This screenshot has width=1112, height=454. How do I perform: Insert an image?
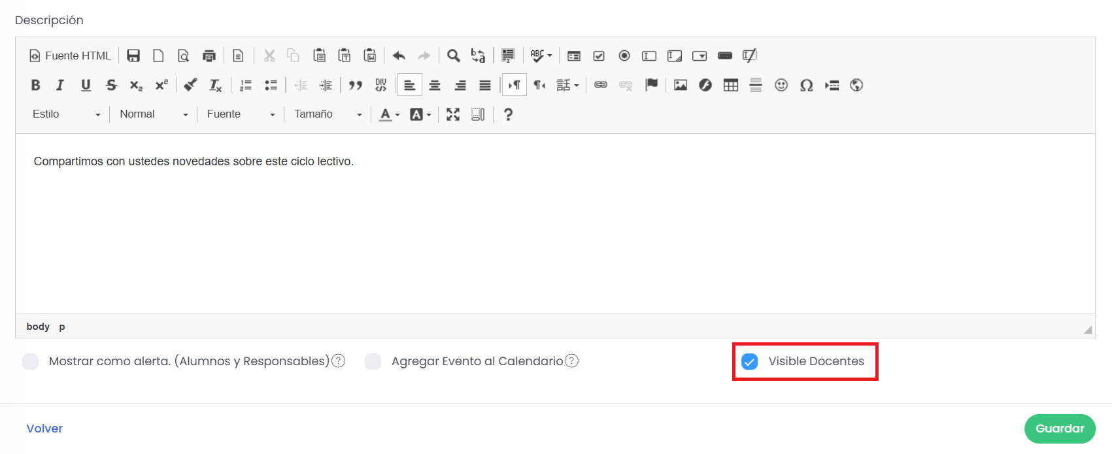point(681,85)
